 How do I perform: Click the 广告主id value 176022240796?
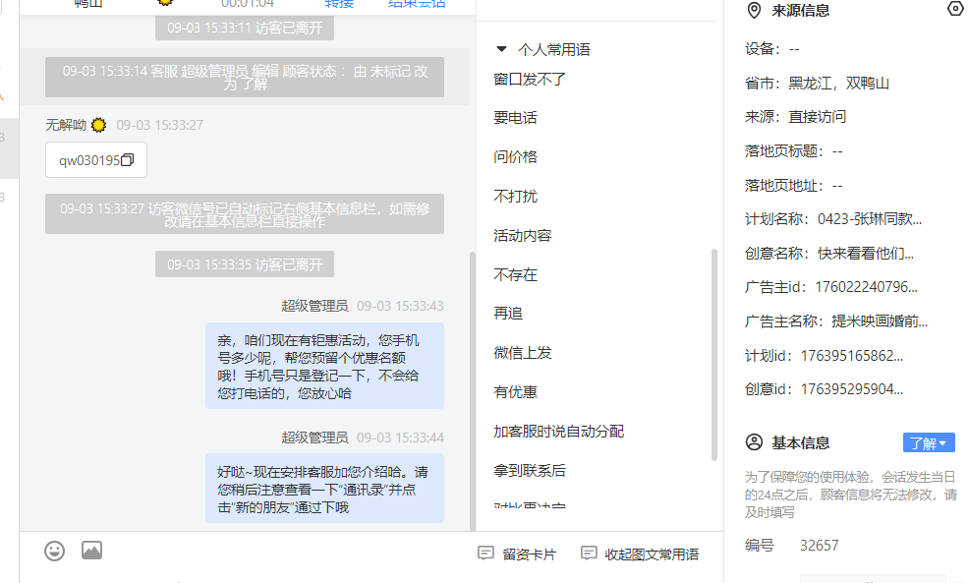coord(866,287)
